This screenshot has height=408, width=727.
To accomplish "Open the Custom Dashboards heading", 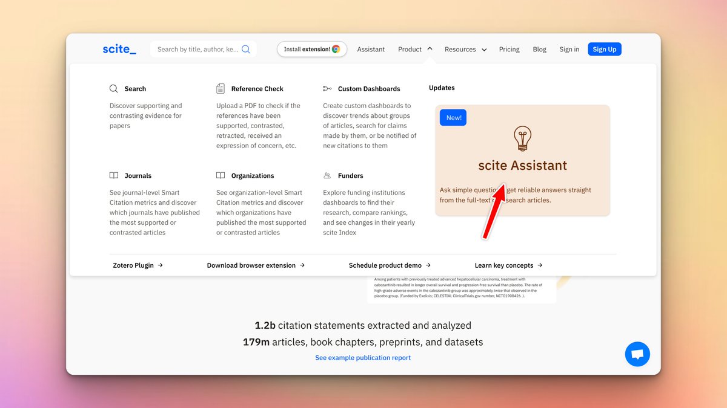I will coord(369,89).
